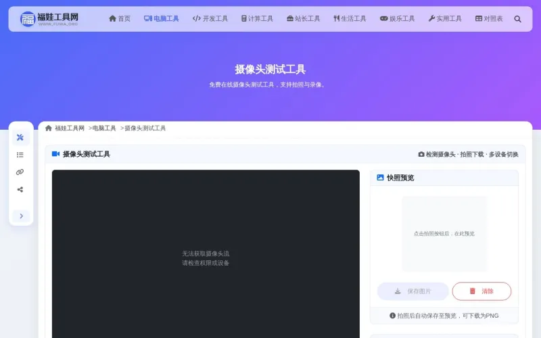Click the 保存图片 button
Screen dimensions: 541x338
pos(413,291)
